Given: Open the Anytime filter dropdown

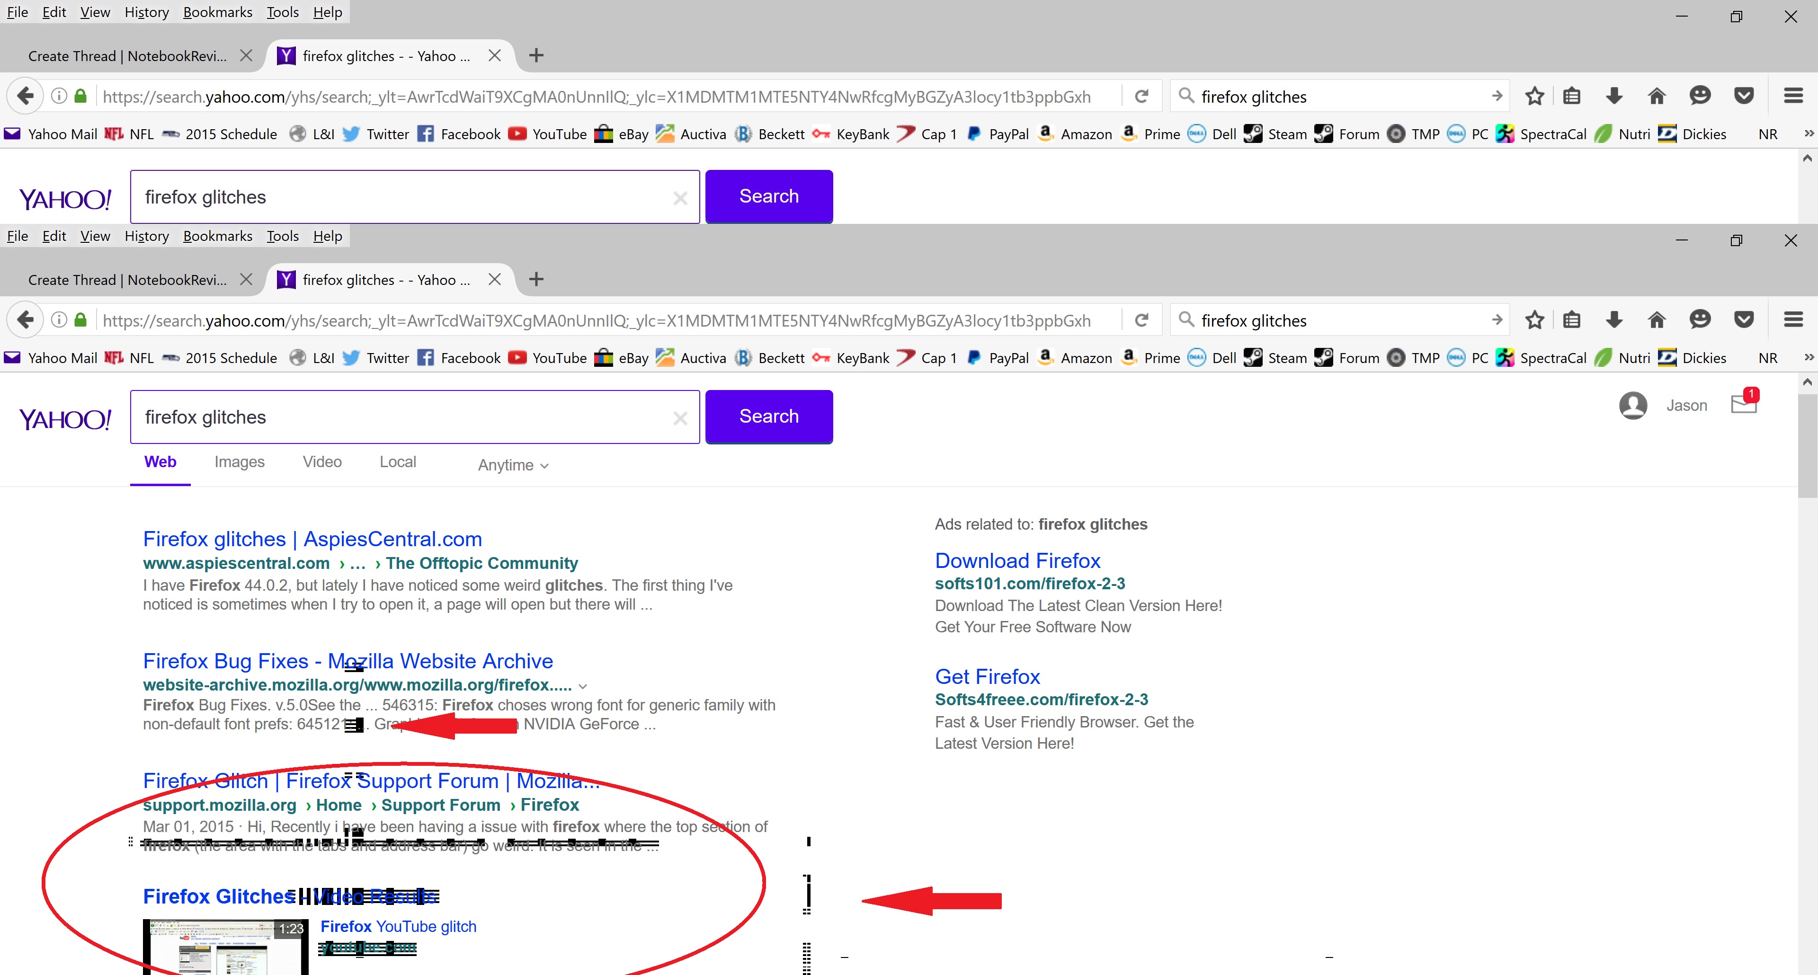Looking at the screenshot, I should point(513,465).
